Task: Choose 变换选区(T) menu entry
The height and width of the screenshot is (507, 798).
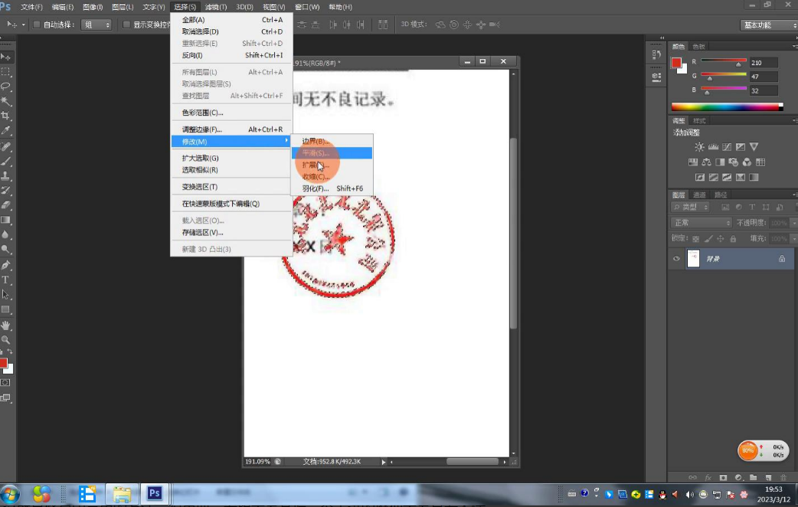Action: (231, 187)
